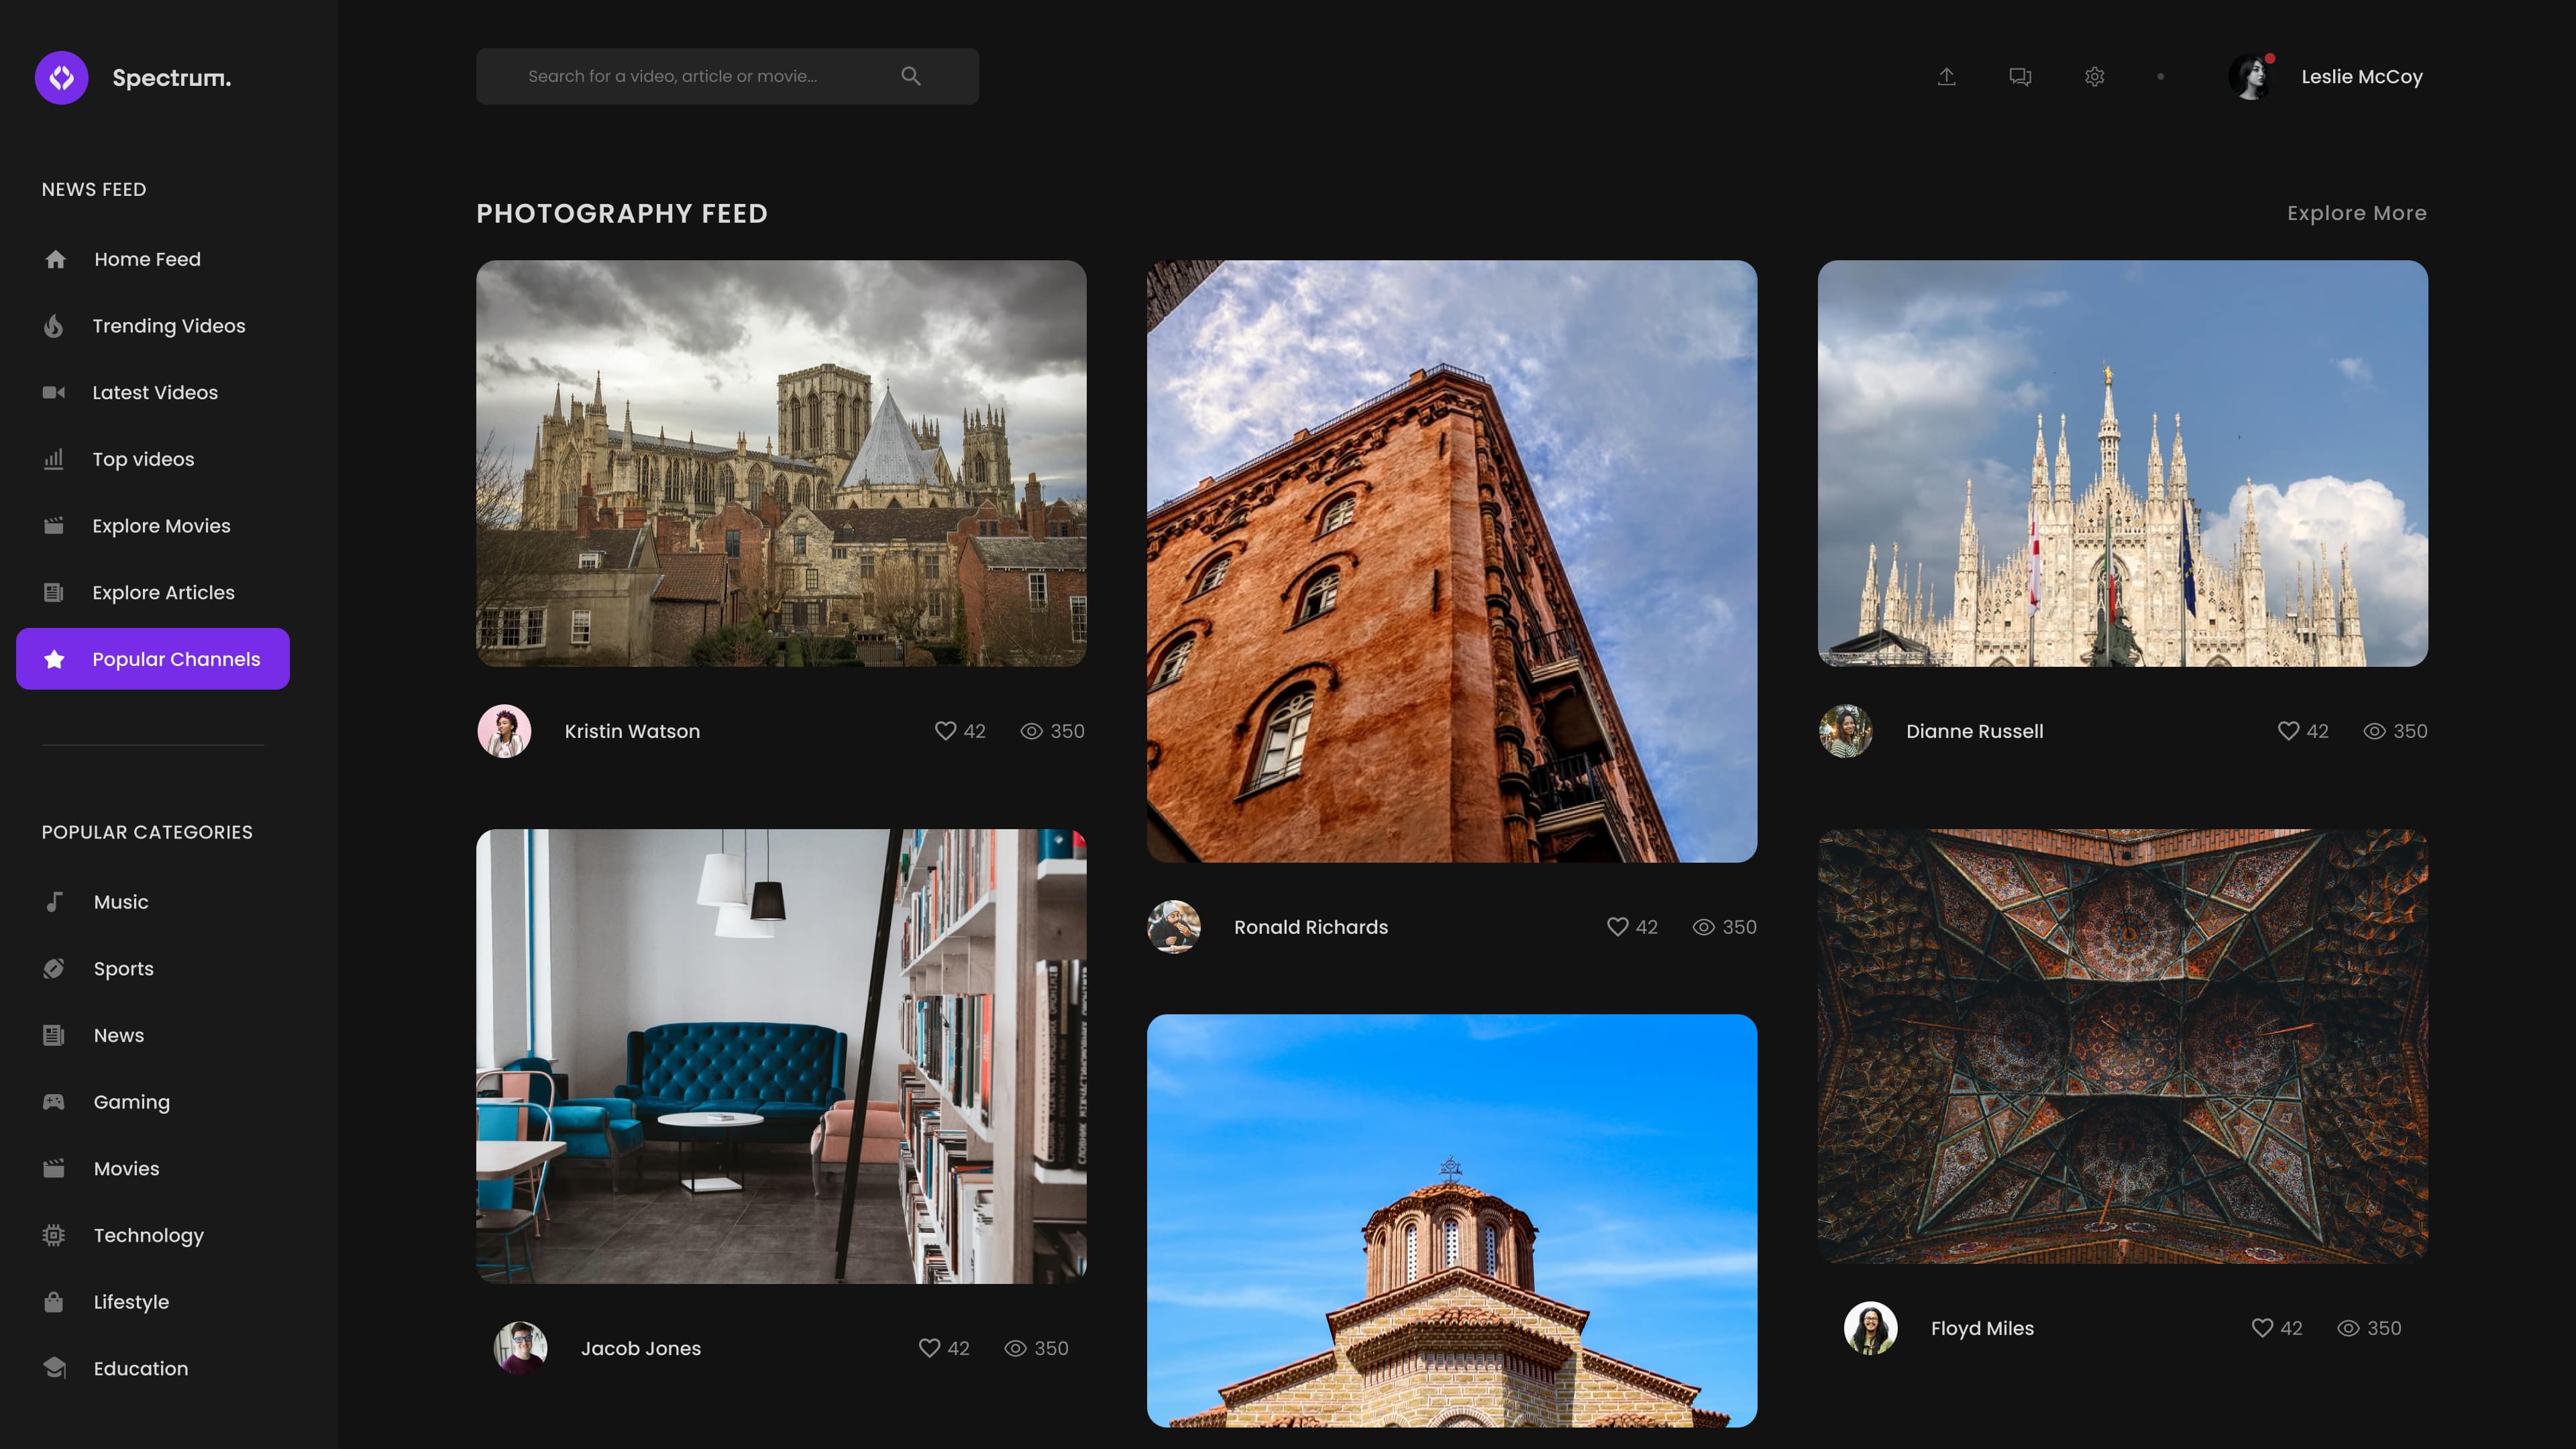Open the ornate mosaic ceiling photo
The height and width of the screenshot is (1449, 2576).
point(2122,1046)
